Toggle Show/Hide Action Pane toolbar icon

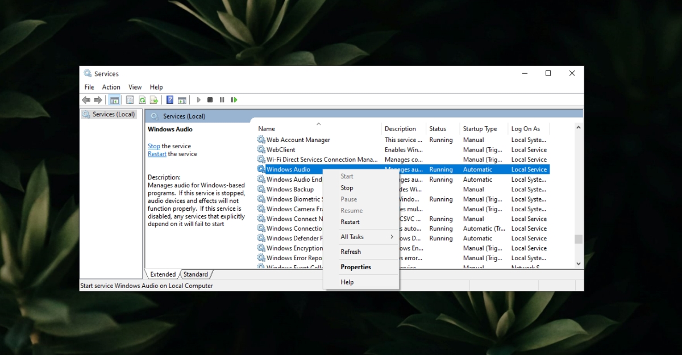pos(182,100)
